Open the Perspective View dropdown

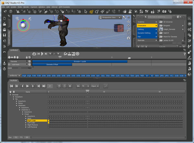pos(110,17)
